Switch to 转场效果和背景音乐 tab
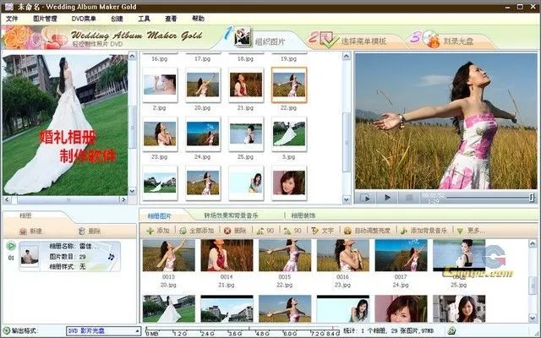The width and height of the screenshot is (541, 338). click(x=231, y=216)
